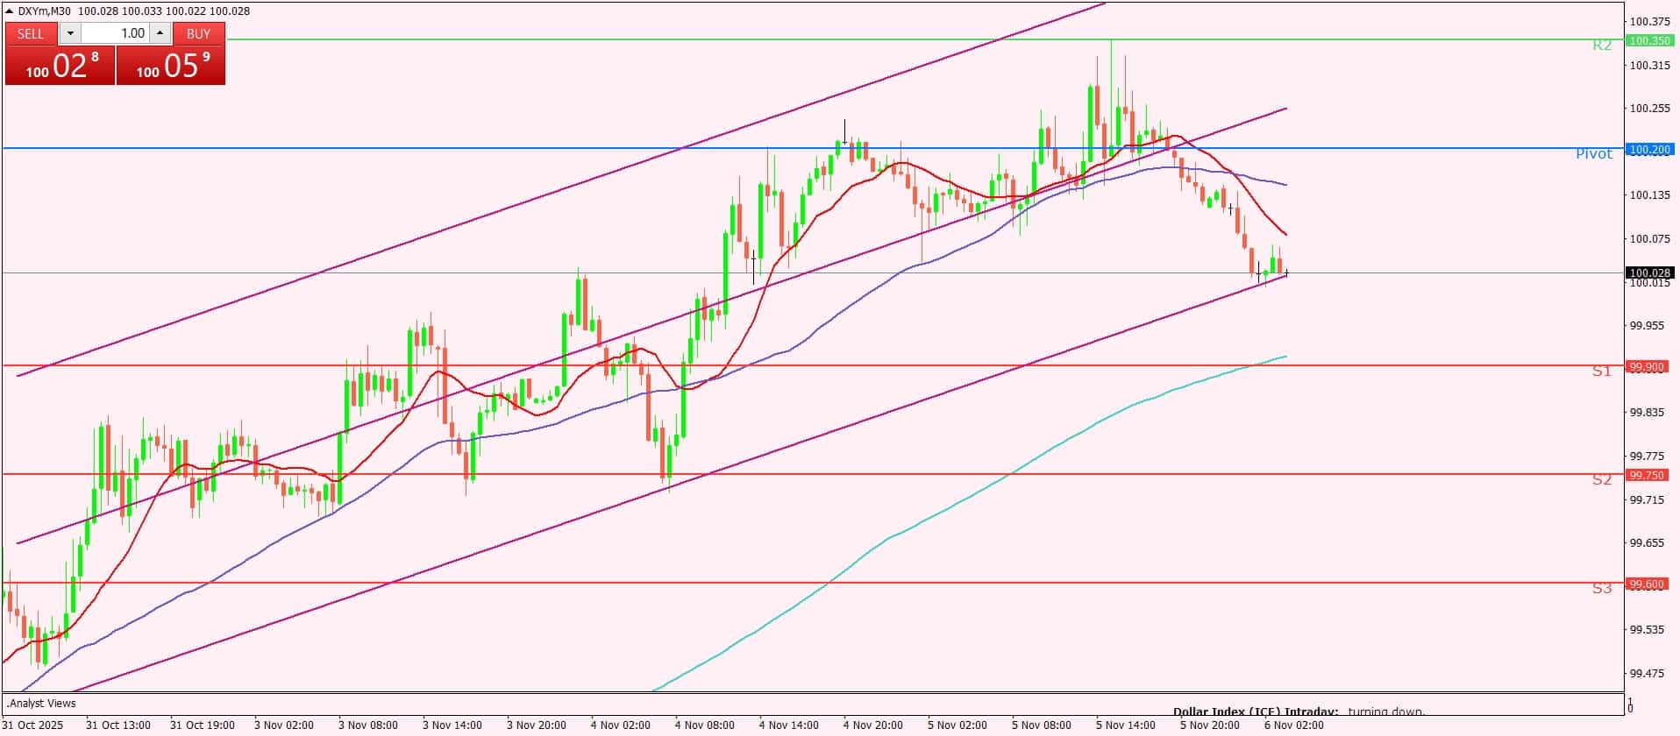Click the 1.00 volume input field

(x=116, y=33)
